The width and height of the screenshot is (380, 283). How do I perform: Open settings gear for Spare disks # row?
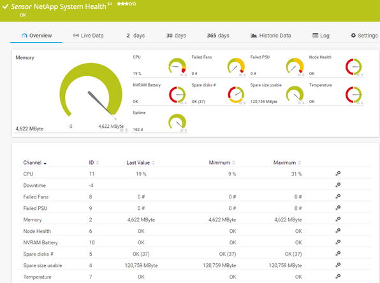(338, 254)
